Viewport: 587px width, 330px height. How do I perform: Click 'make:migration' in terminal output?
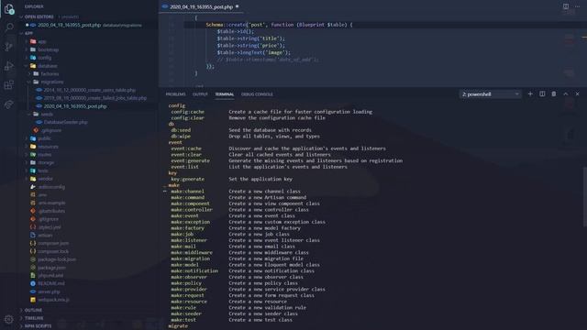[191, 258]
